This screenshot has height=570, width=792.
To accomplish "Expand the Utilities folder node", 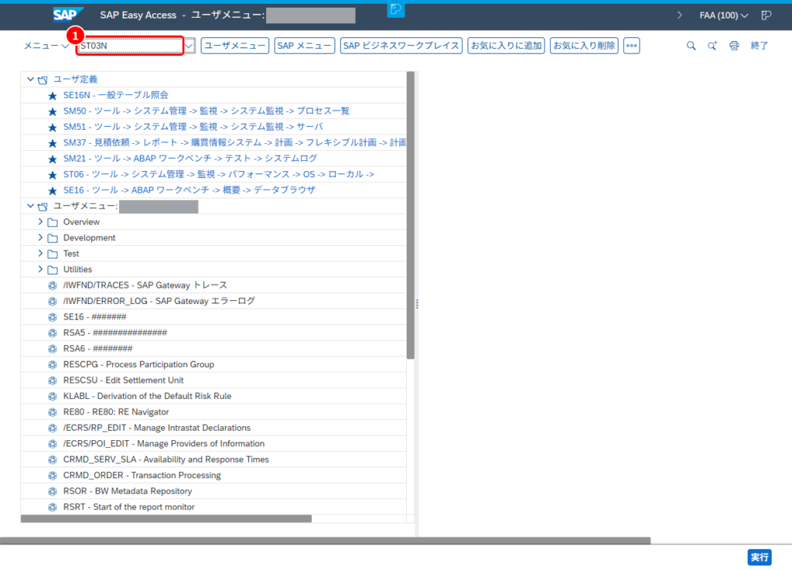I will [40, 269].
